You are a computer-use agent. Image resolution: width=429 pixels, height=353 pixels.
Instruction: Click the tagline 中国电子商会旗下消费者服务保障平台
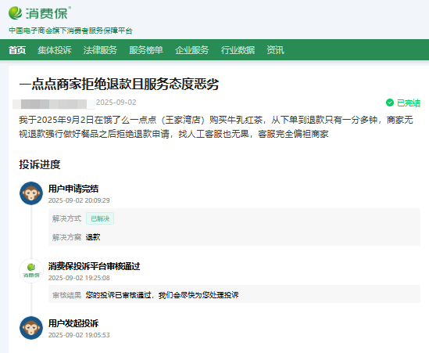click(x=70, y=31)
